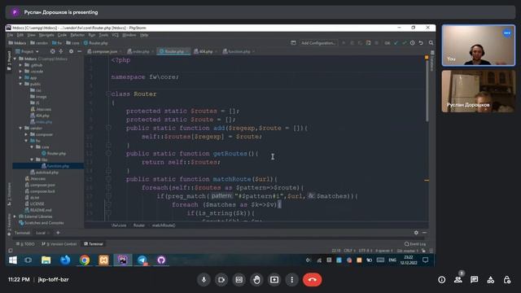Click the Git history clock icon
This screenshot has width=521, height=293.
click(x=413, y=43)
